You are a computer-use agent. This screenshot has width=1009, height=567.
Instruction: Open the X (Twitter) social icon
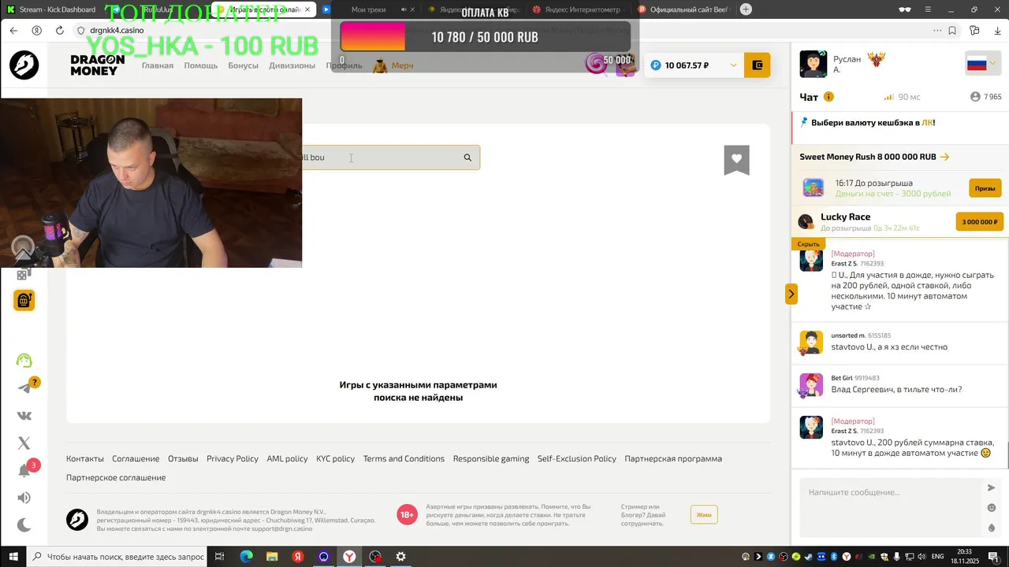(24, 443)
